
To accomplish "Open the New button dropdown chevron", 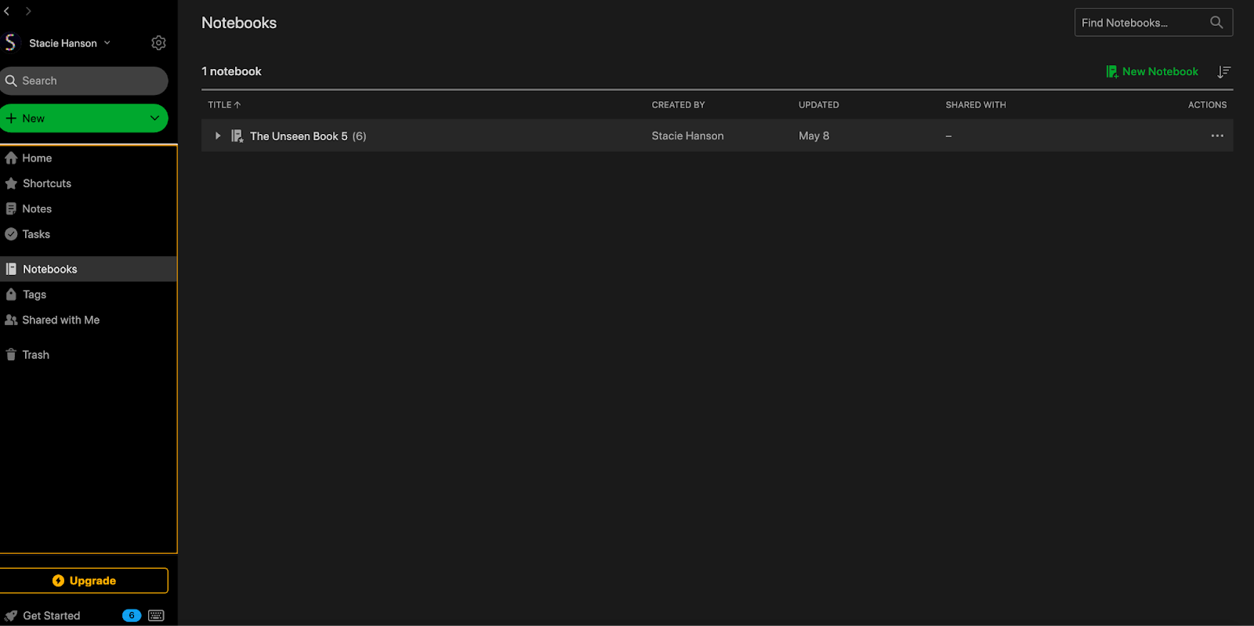I will pyautogui.click(x=154, y=118).
